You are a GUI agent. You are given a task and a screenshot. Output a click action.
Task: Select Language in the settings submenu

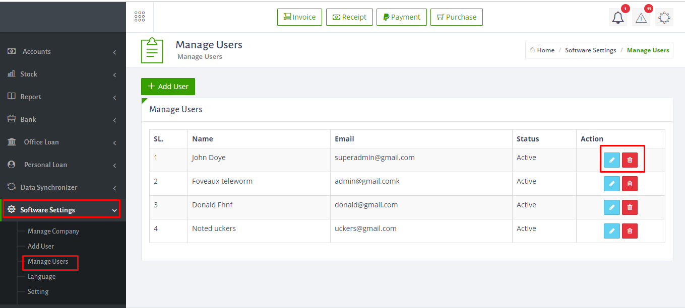(41, 276)
